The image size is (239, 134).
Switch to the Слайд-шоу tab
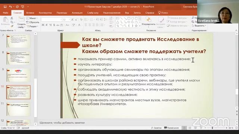click(x=93, y=13)
